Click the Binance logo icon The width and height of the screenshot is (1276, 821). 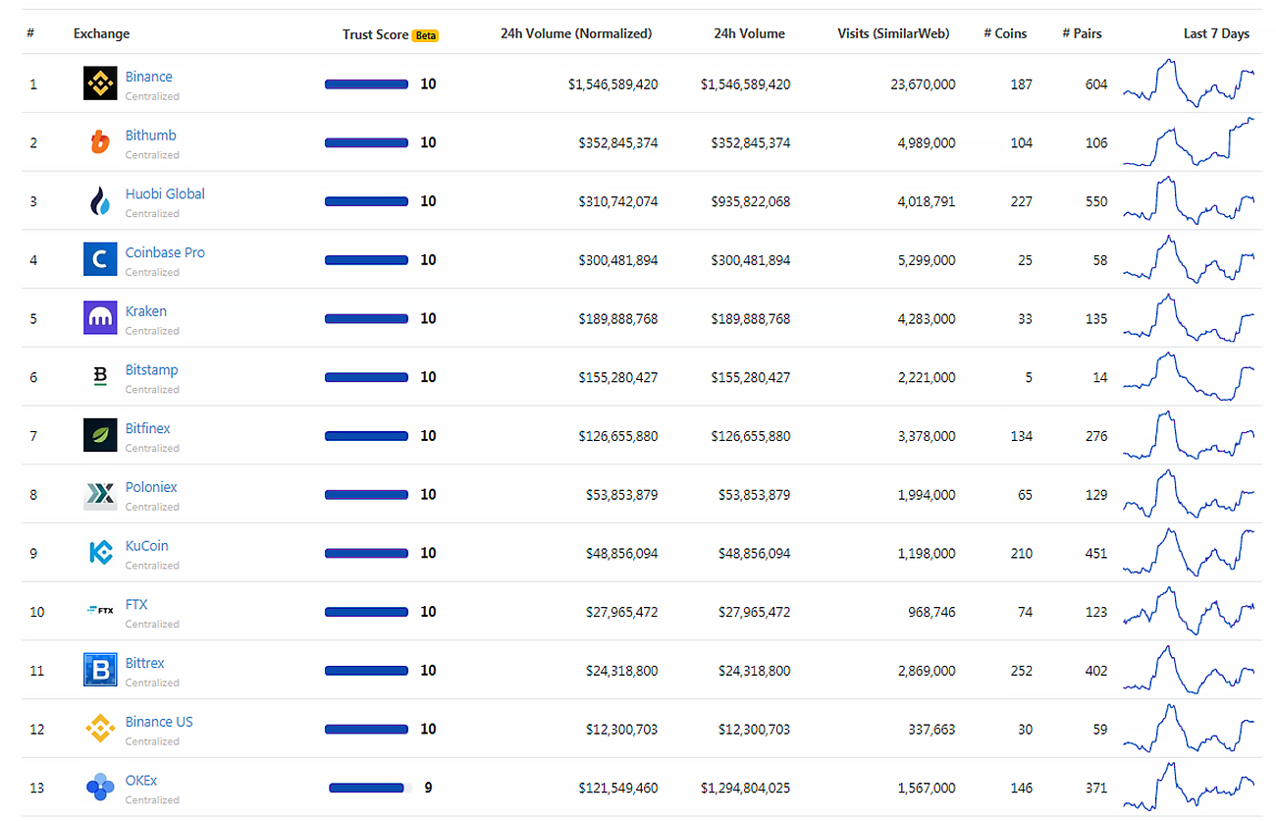100,83
